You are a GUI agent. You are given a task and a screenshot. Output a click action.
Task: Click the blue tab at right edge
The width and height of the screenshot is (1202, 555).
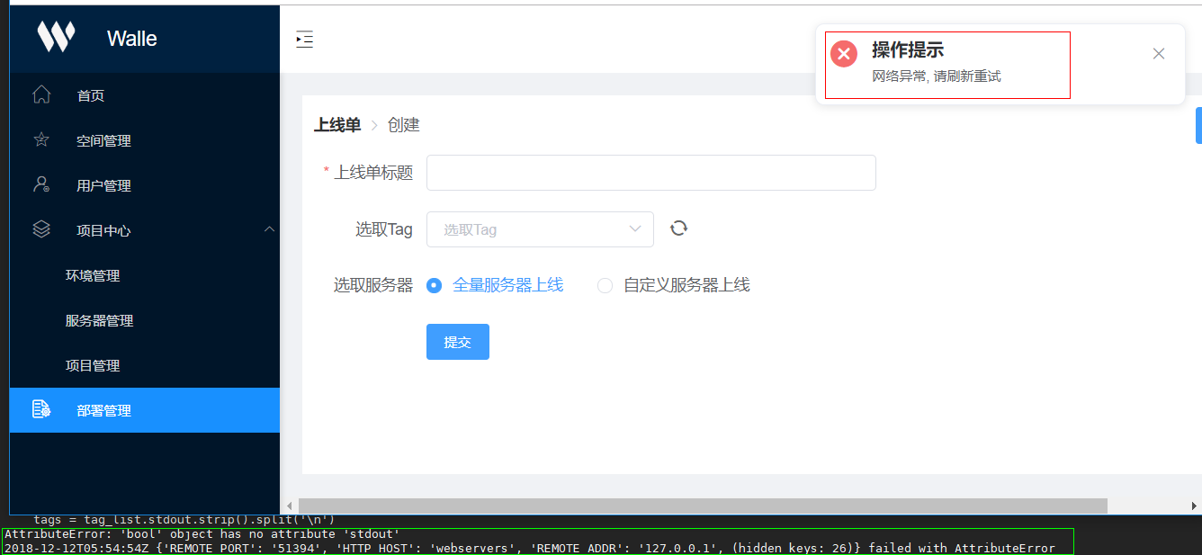1198,125
